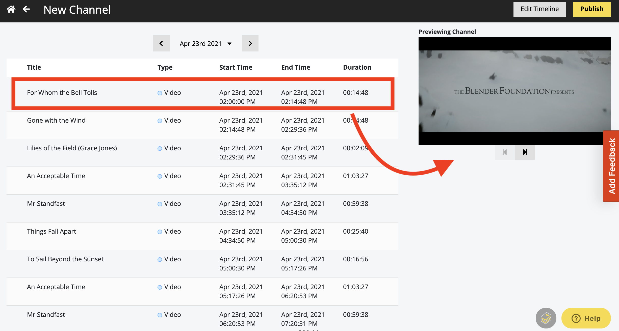Open the stacked books resource icon
619x331 pixels.
pos(546,318)
